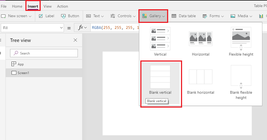Click the Button pointer icon
The image size is (267, 140).
(63, 16)
